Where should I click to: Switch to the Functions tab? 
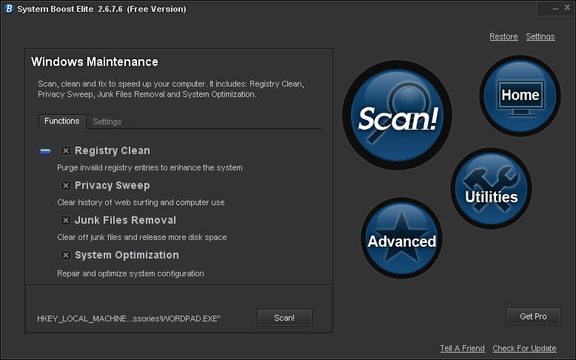[62, 121]
